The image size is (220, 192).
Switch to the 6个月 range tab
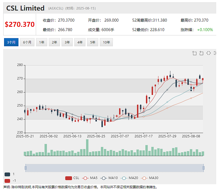pos(27,42)
